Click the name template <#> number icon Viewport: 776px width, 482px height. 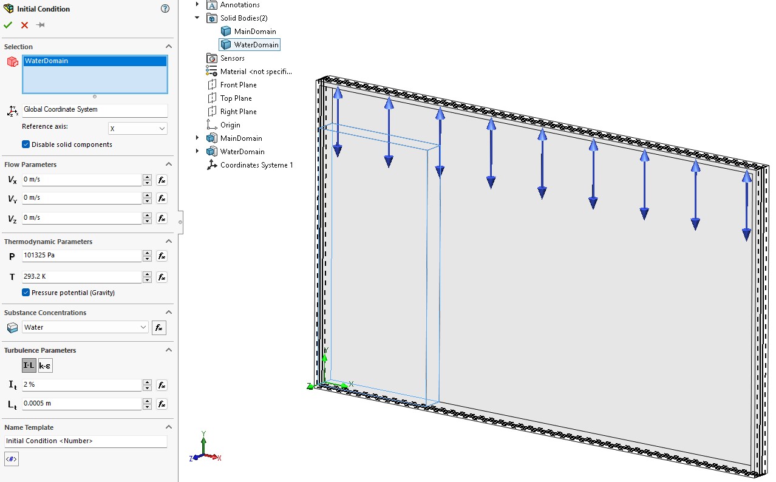click(x=12, y=460)
